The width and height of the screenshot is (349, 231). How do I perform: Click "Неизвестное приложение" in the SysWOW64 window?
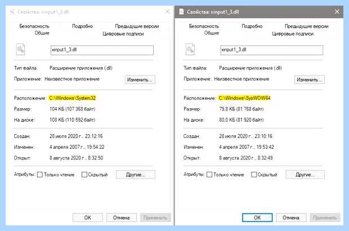[x=241, y=79]
